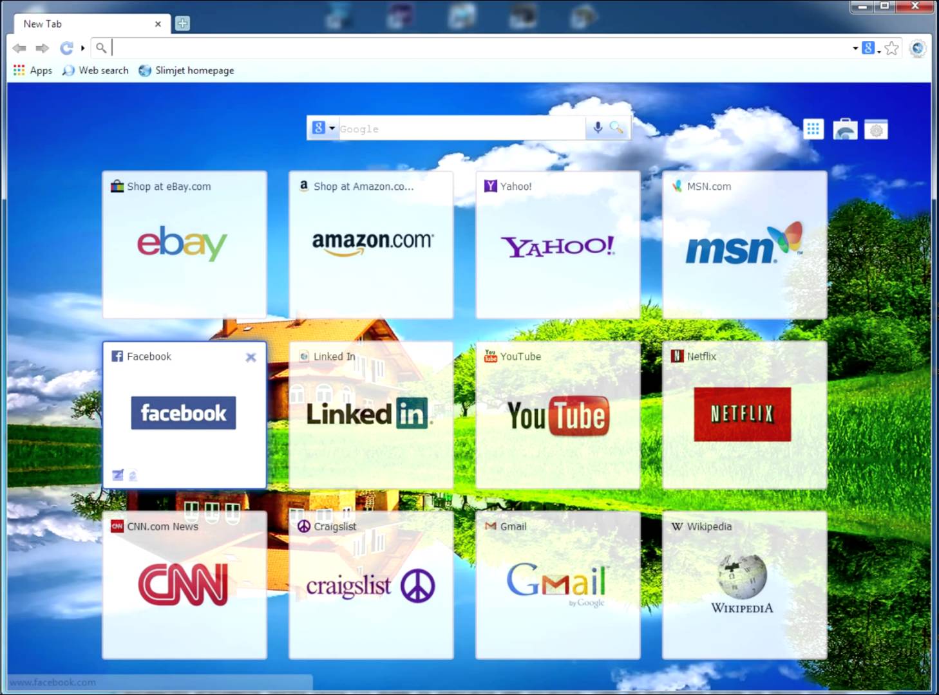This screenshot has height=695, width=939.
Task: Open the apps grid icon on page
Action: 813,129
